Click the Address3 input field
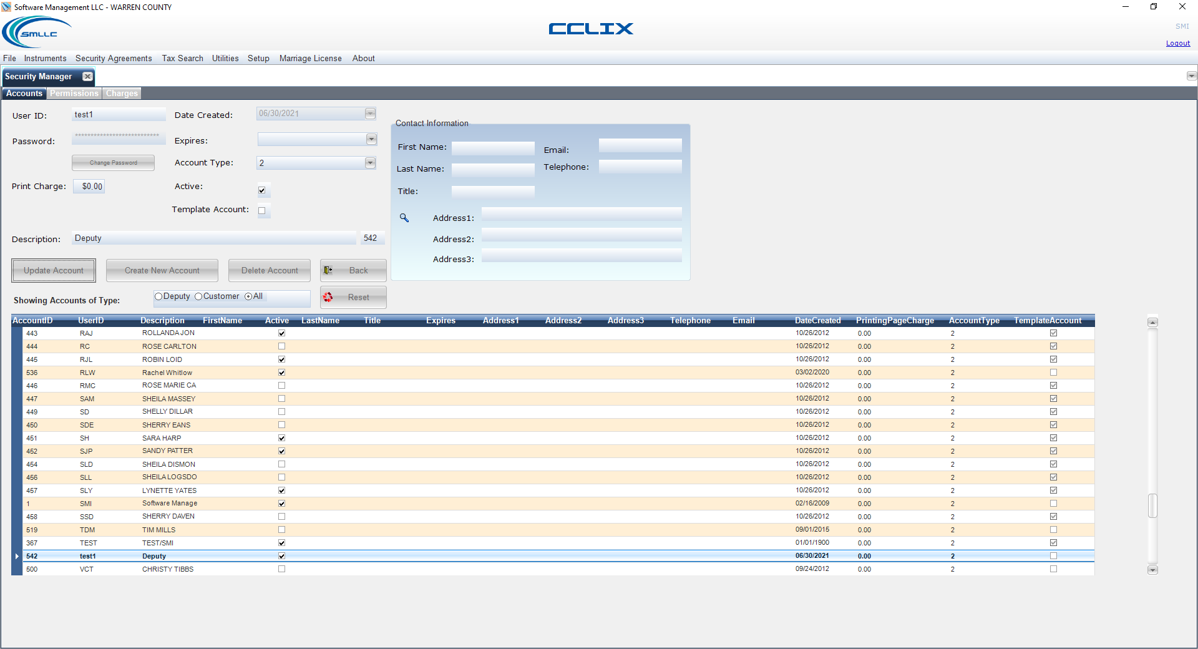 (582, 255)
